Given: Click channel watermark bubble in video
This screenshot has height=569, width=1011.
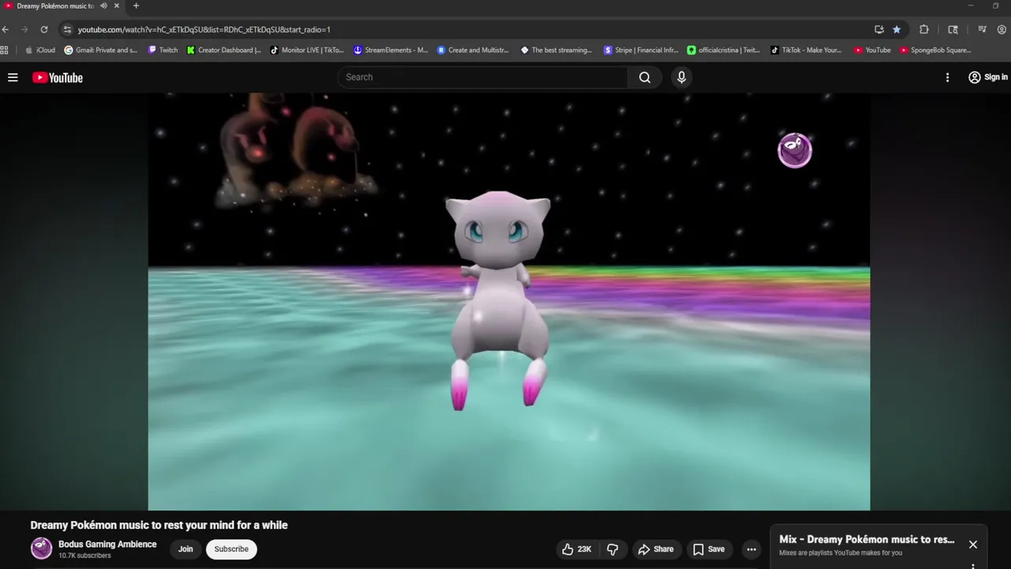Looking at the screenshot, I should 795,150.
